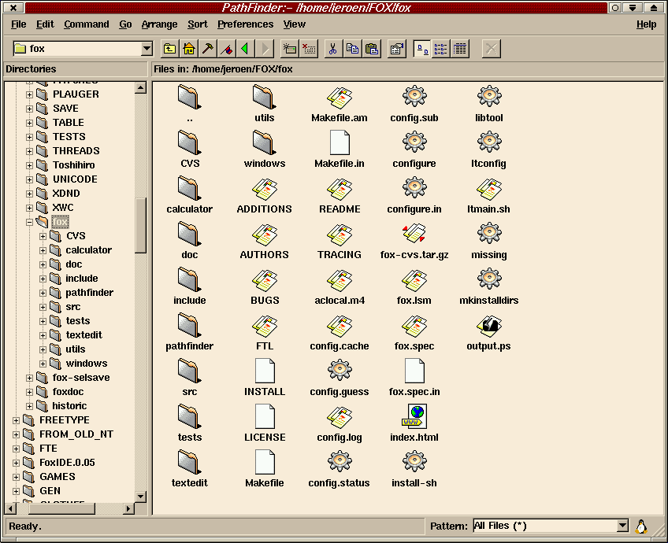Image resolution: width=668 pixels, height=543 pixels.
Task: Cut selection with the scissors icon
Action: pyautogui.click(x=333, y=49)
